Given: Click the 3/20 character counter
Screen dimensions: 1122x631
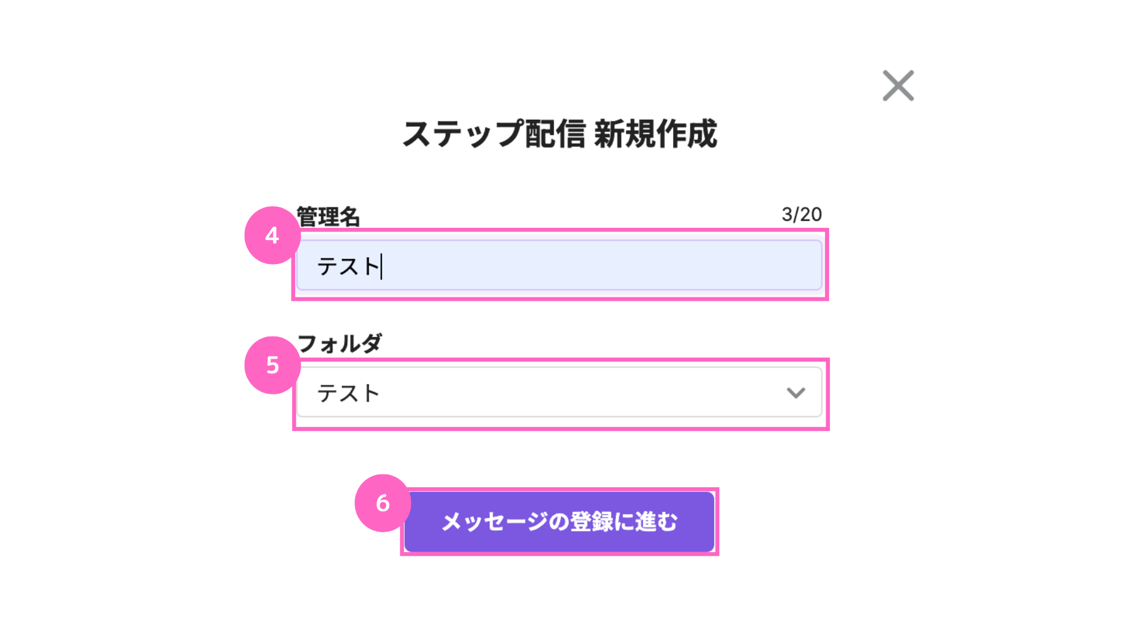Looking at the screenshot, I should (802, 214).
